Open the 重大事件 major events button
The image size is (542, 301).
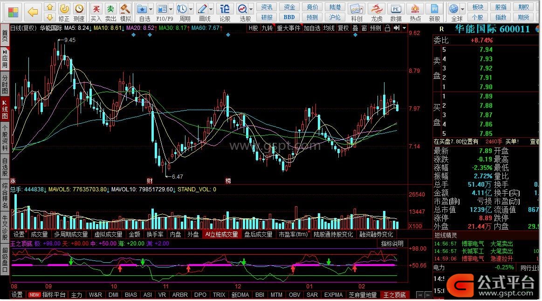(x=288, y=28)
